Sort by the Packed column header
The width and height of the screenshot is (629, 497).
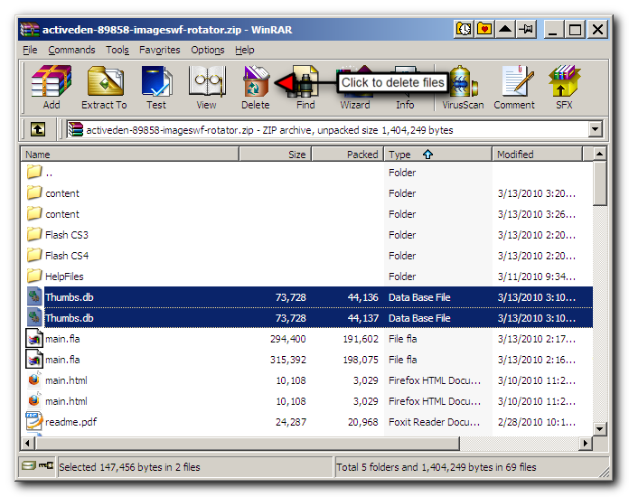348,154
